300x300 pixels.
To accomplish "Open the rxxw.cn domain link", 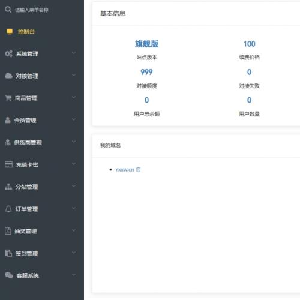I will [x=125, y=170].
